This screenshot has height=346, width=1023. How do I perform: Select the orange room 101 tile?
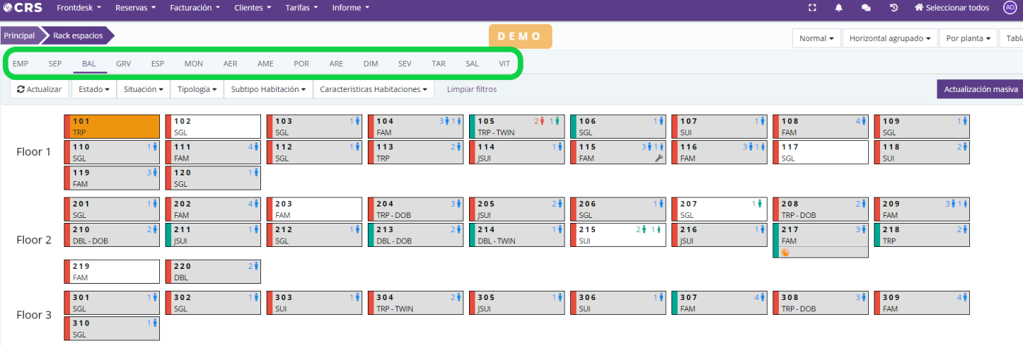112,127
